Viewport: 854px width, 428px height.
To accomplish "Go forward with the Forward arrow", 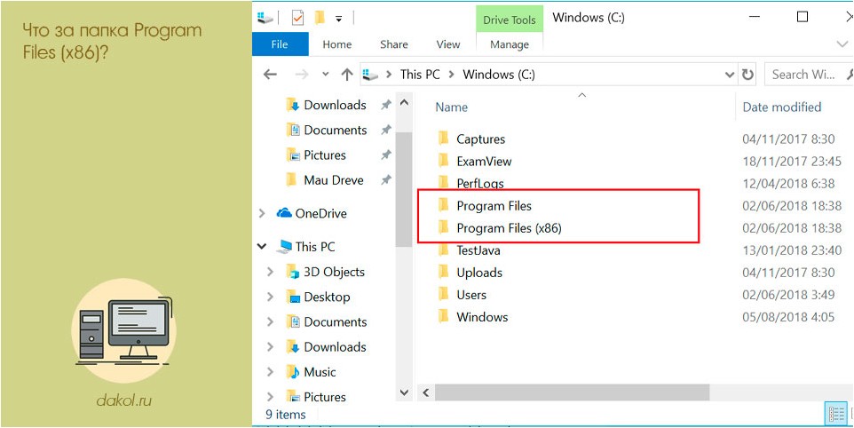I will [x=302, y=75].
